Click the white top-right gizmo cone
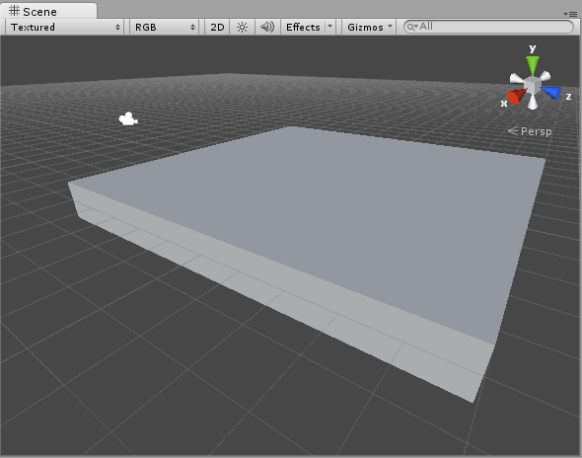582x458 pixels. [545, 76]
